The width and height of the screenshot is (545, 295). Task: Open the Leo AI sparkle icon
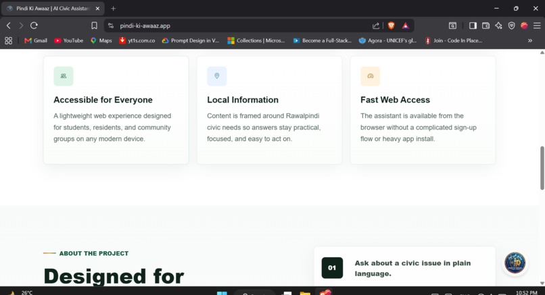[498, 26]
